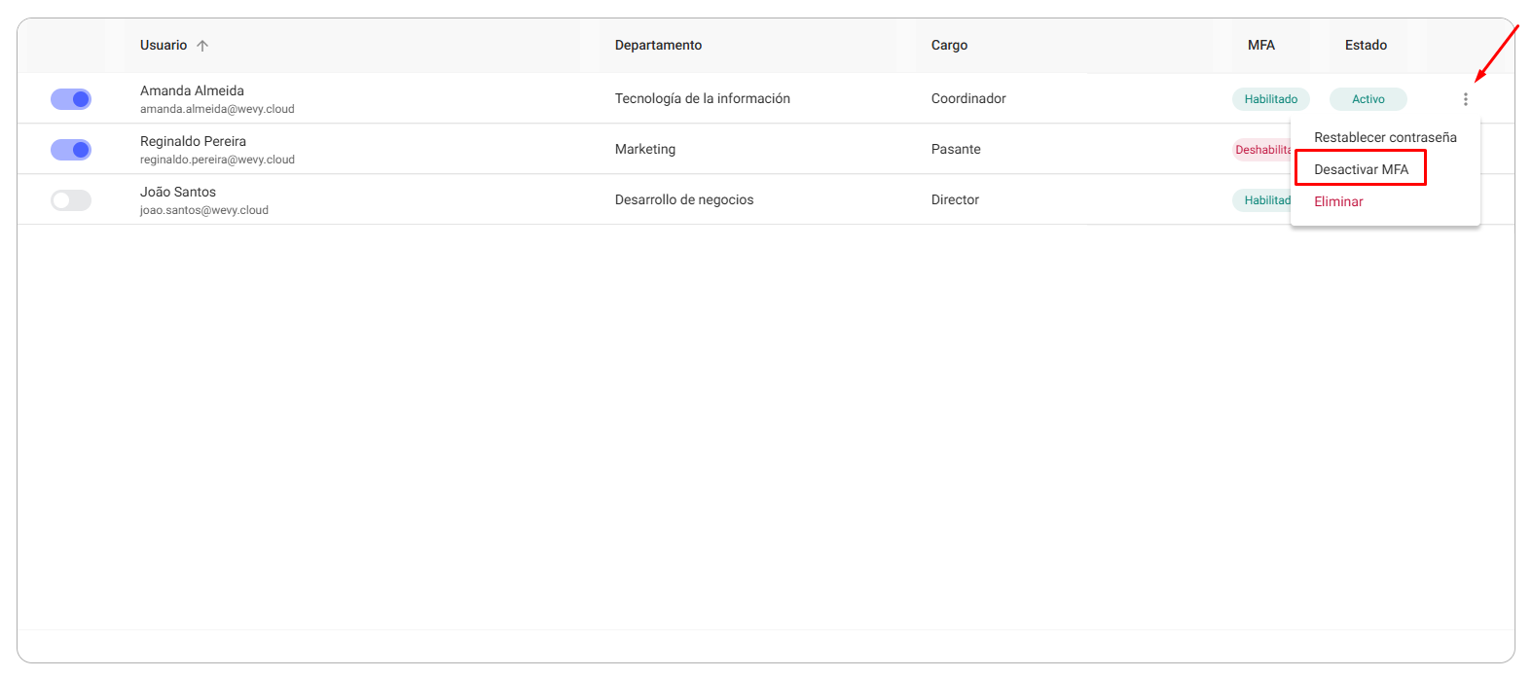Enable the João Santos user toggle
1532x678 pixels.
click(x=71, y=200)
